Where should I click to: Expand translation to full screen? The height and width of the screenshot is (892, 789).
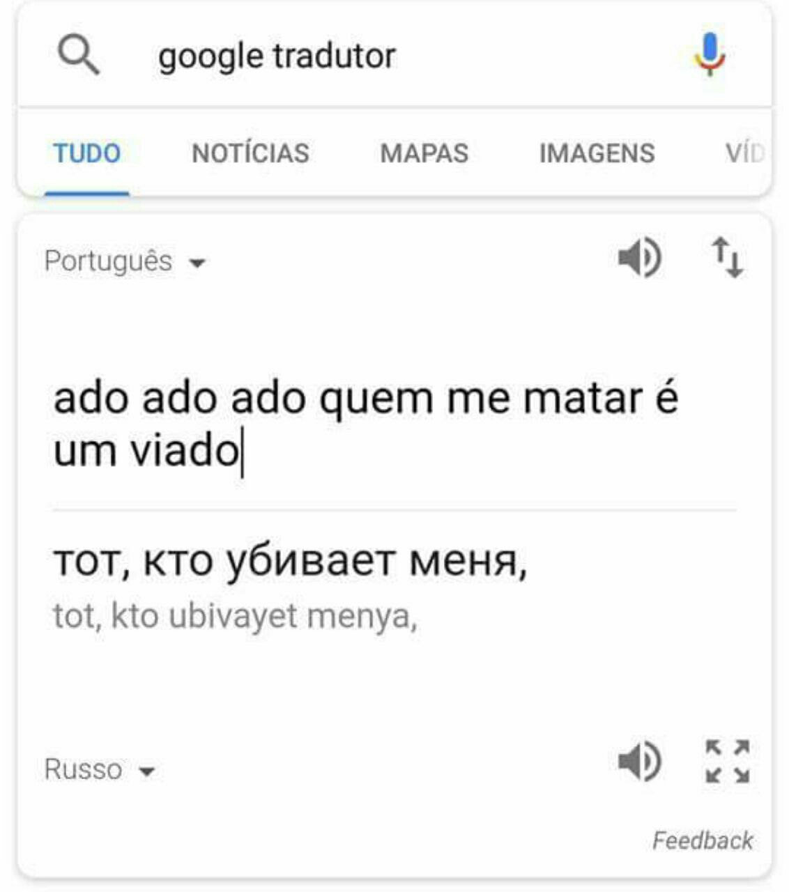click(727, 761)
